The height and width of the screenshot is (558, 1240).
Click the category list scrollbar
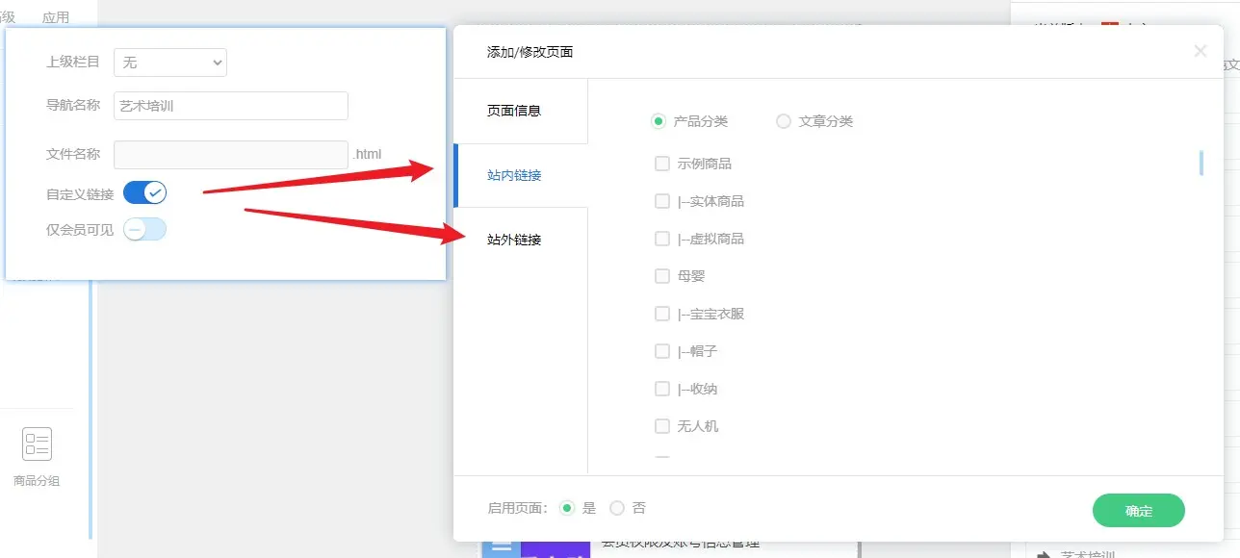(1201, 164)
